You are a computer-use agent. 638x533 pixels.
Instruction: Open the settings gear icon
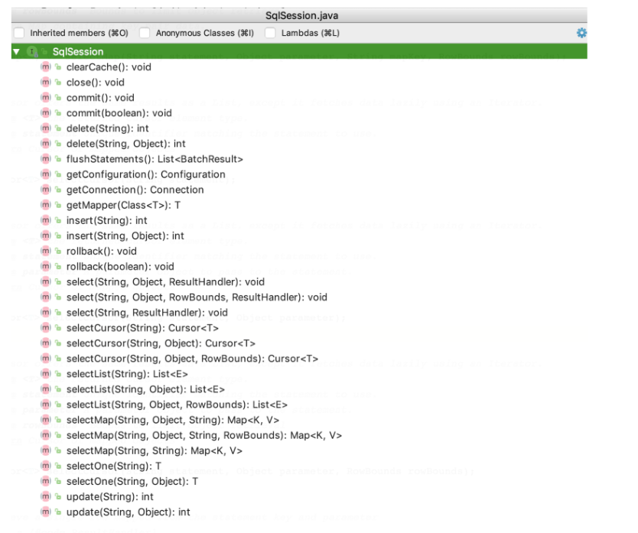(581, 33)
